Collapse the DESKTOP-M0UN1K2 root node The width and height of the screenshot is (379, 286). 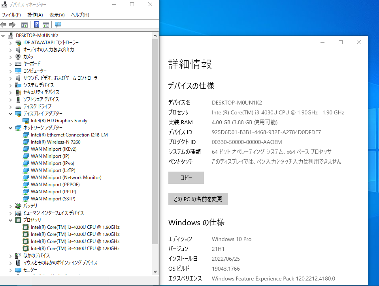(3, 36)
